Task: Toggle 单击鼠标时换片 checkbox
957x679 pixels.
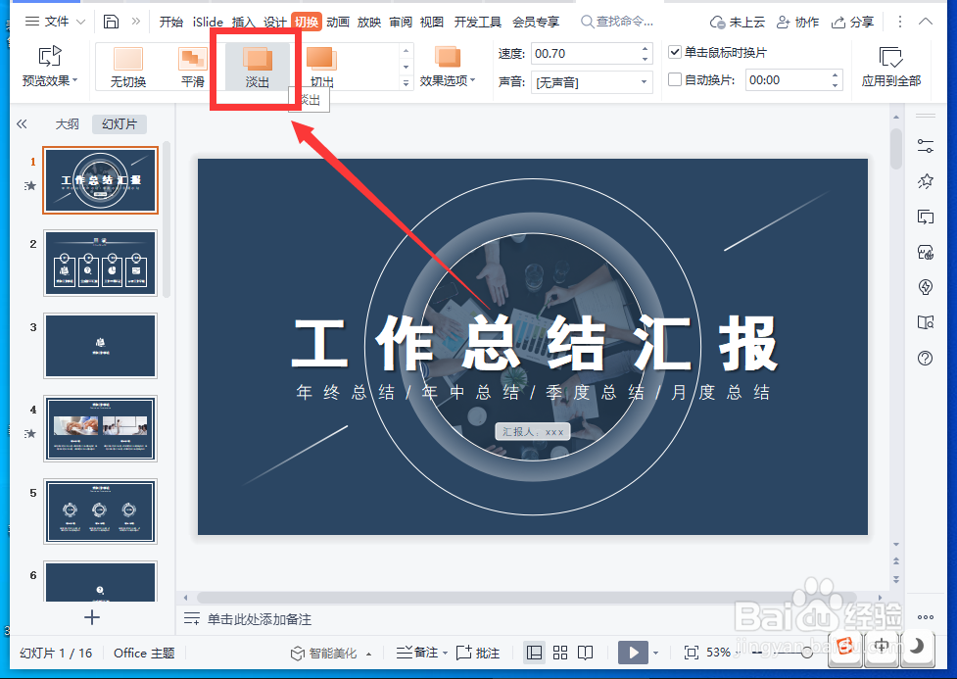Action: [x=675, y=53]
